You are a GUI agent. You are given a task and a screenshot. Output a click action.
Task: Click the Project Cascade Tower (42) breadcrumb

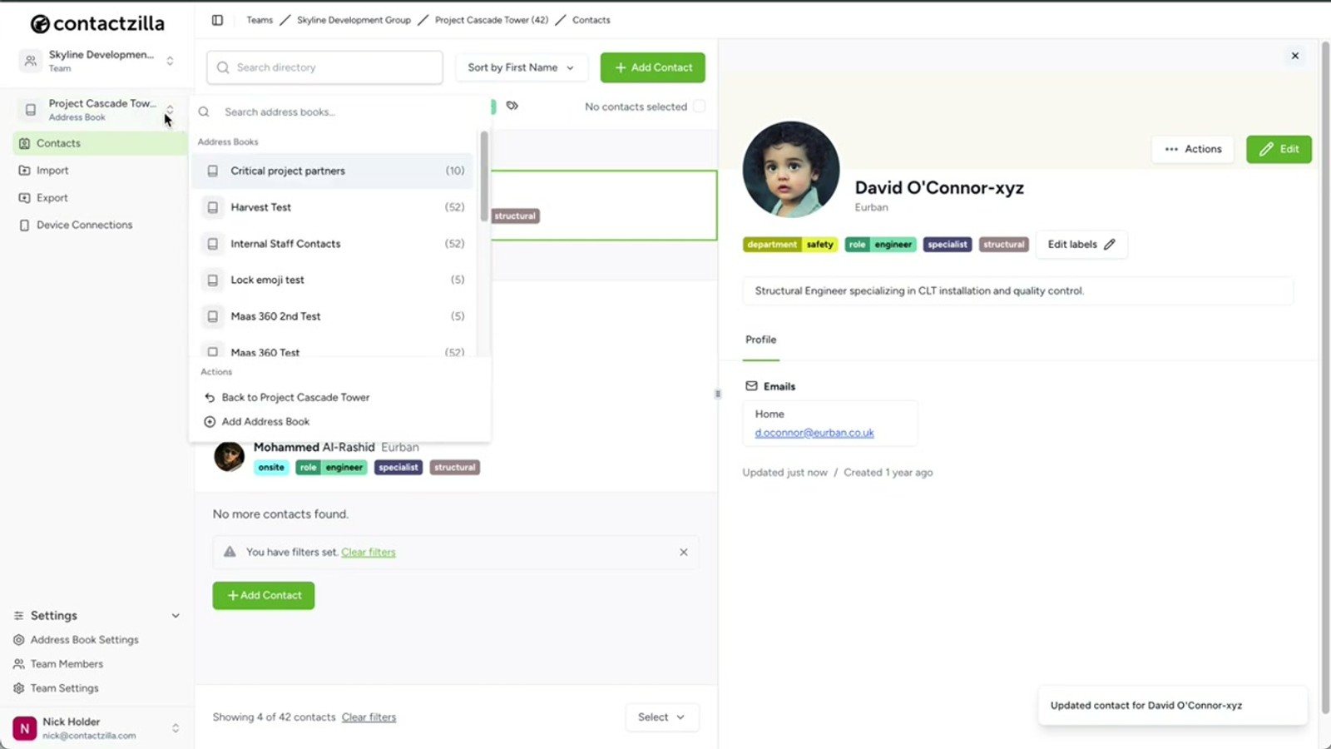(492, 20)
